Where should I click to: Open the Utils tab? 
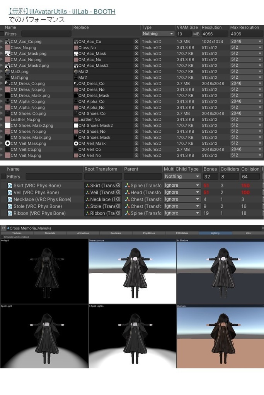tap(248, 233)
